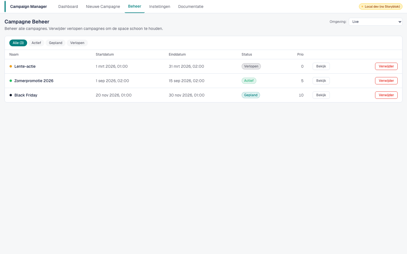Delete the Black Friday campaign
Screen dimensions: 407x254
click(386, 95)
